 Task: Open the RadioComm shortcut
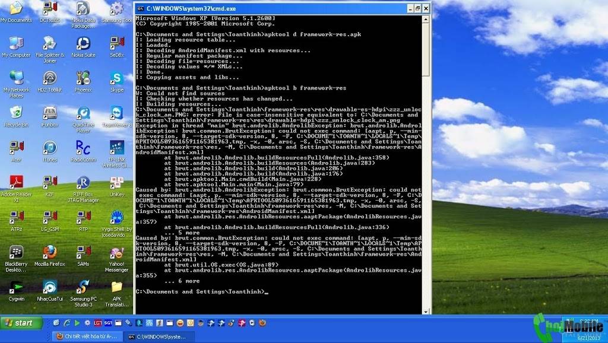83,151
